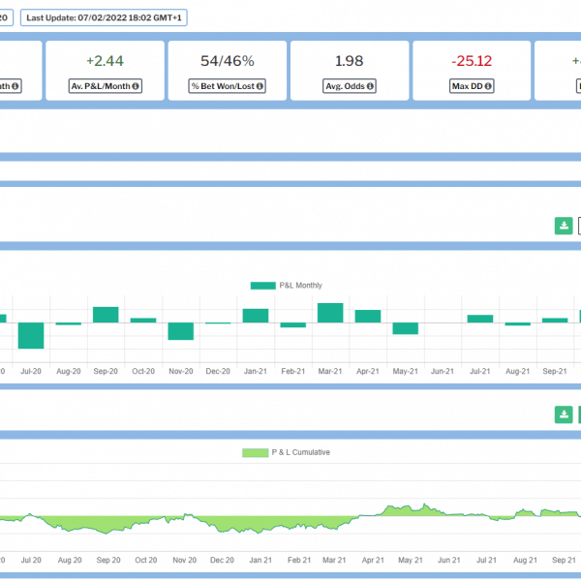Click the P & L Cumulative legend text
Screen dimensions: 581x581
pos(300,452)
